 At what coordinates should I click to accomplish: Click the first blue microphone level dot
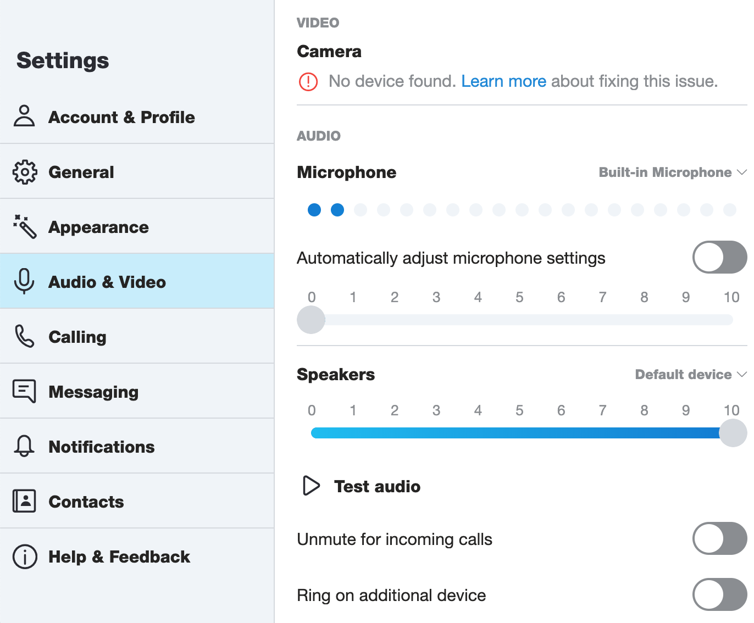click(x=314, y=210)
